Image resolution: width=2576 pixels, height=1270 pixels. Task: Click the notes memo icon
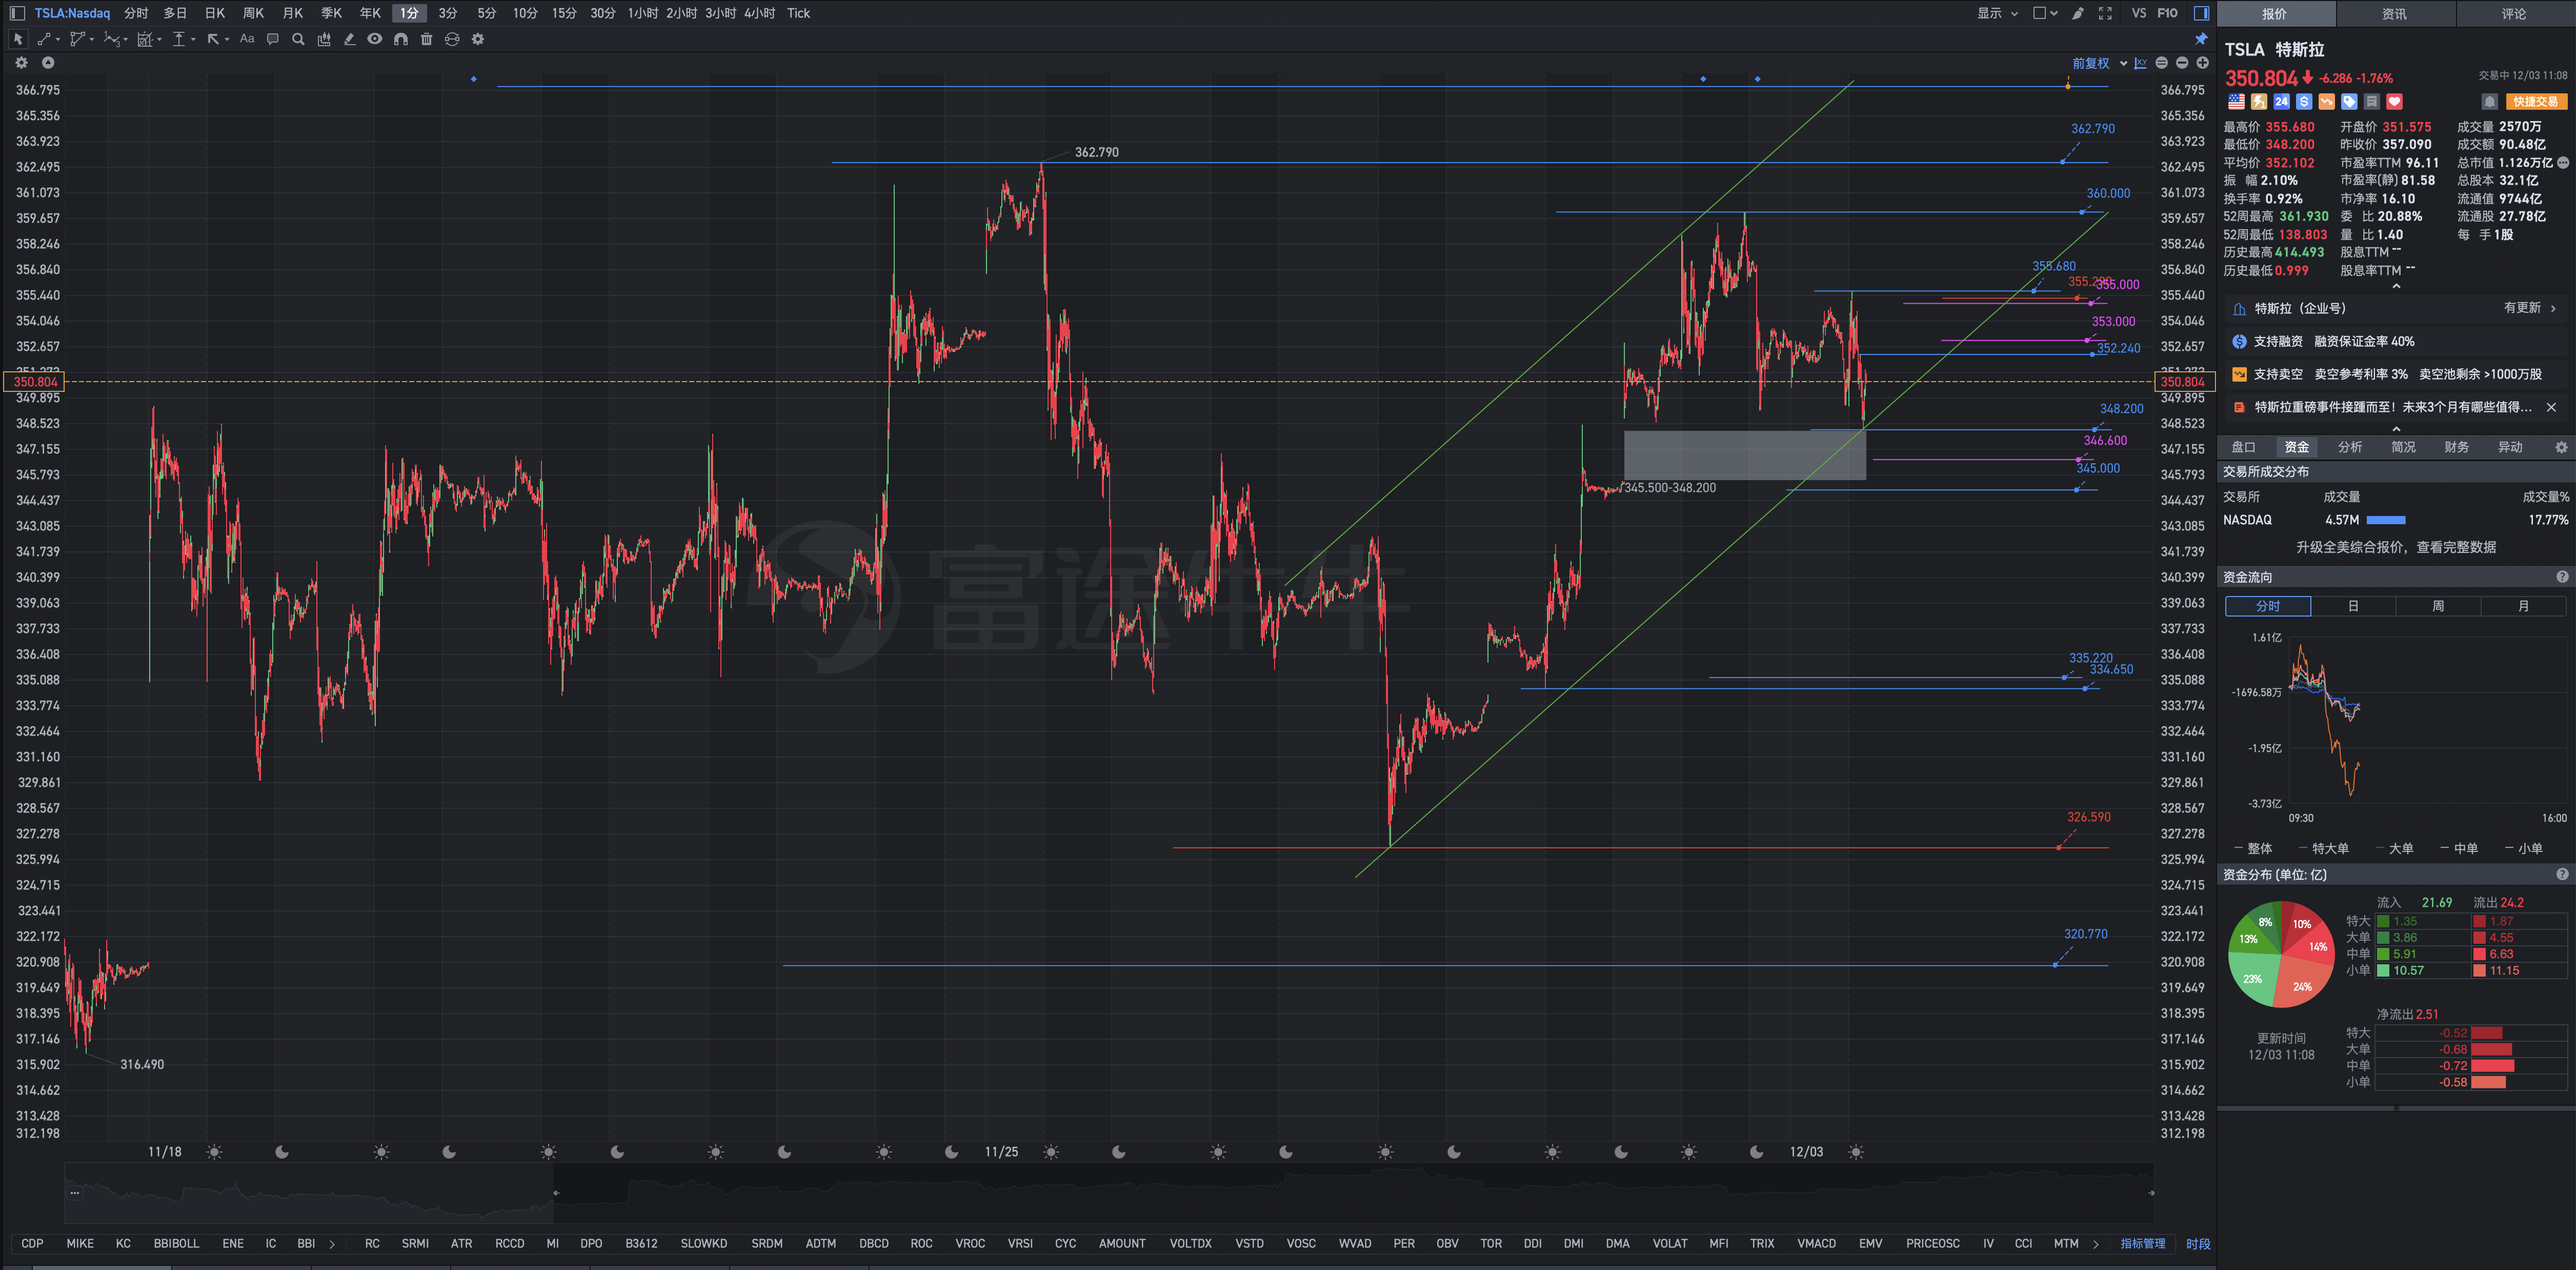point(2371,102)
